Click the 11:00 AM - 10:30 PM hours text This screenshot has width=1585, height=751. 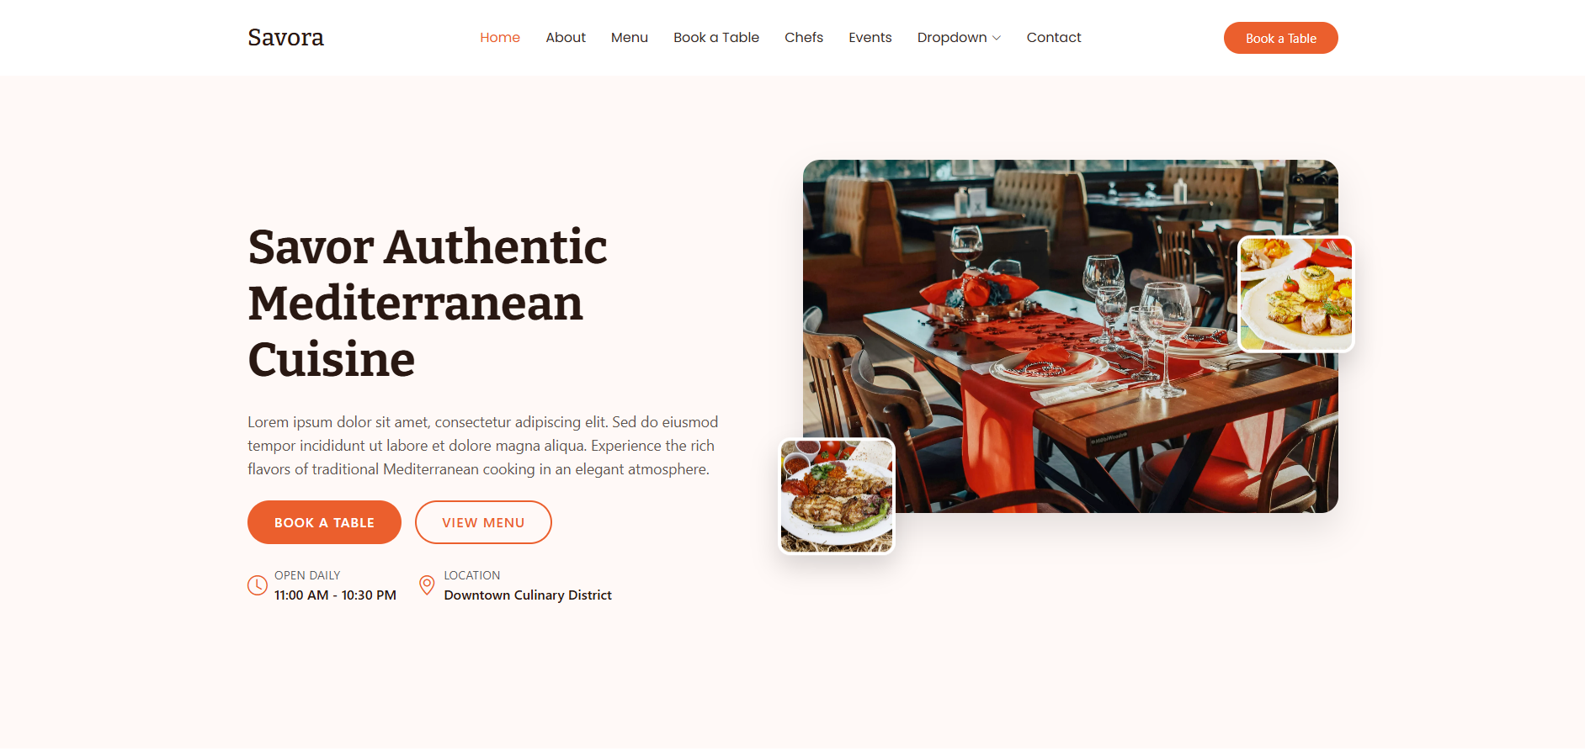[335, 595]
